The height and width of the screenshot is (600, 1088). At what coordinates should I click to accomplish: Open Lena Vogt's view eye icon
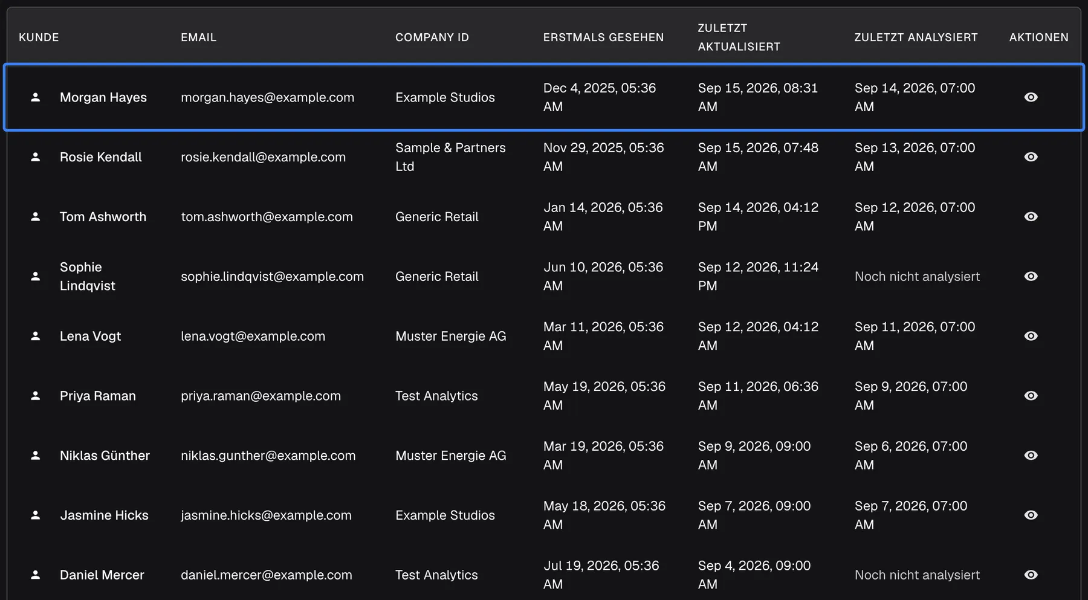1031,336
